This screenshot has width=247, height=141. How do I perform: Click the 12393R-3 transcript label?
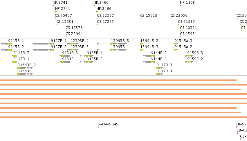pos(80,47)
